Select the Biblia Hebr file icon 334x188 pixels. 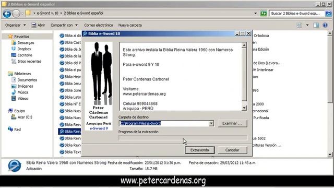pos(62,77)
